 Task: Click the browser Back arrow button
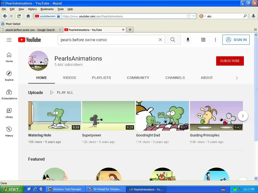[x=5, y=16]
